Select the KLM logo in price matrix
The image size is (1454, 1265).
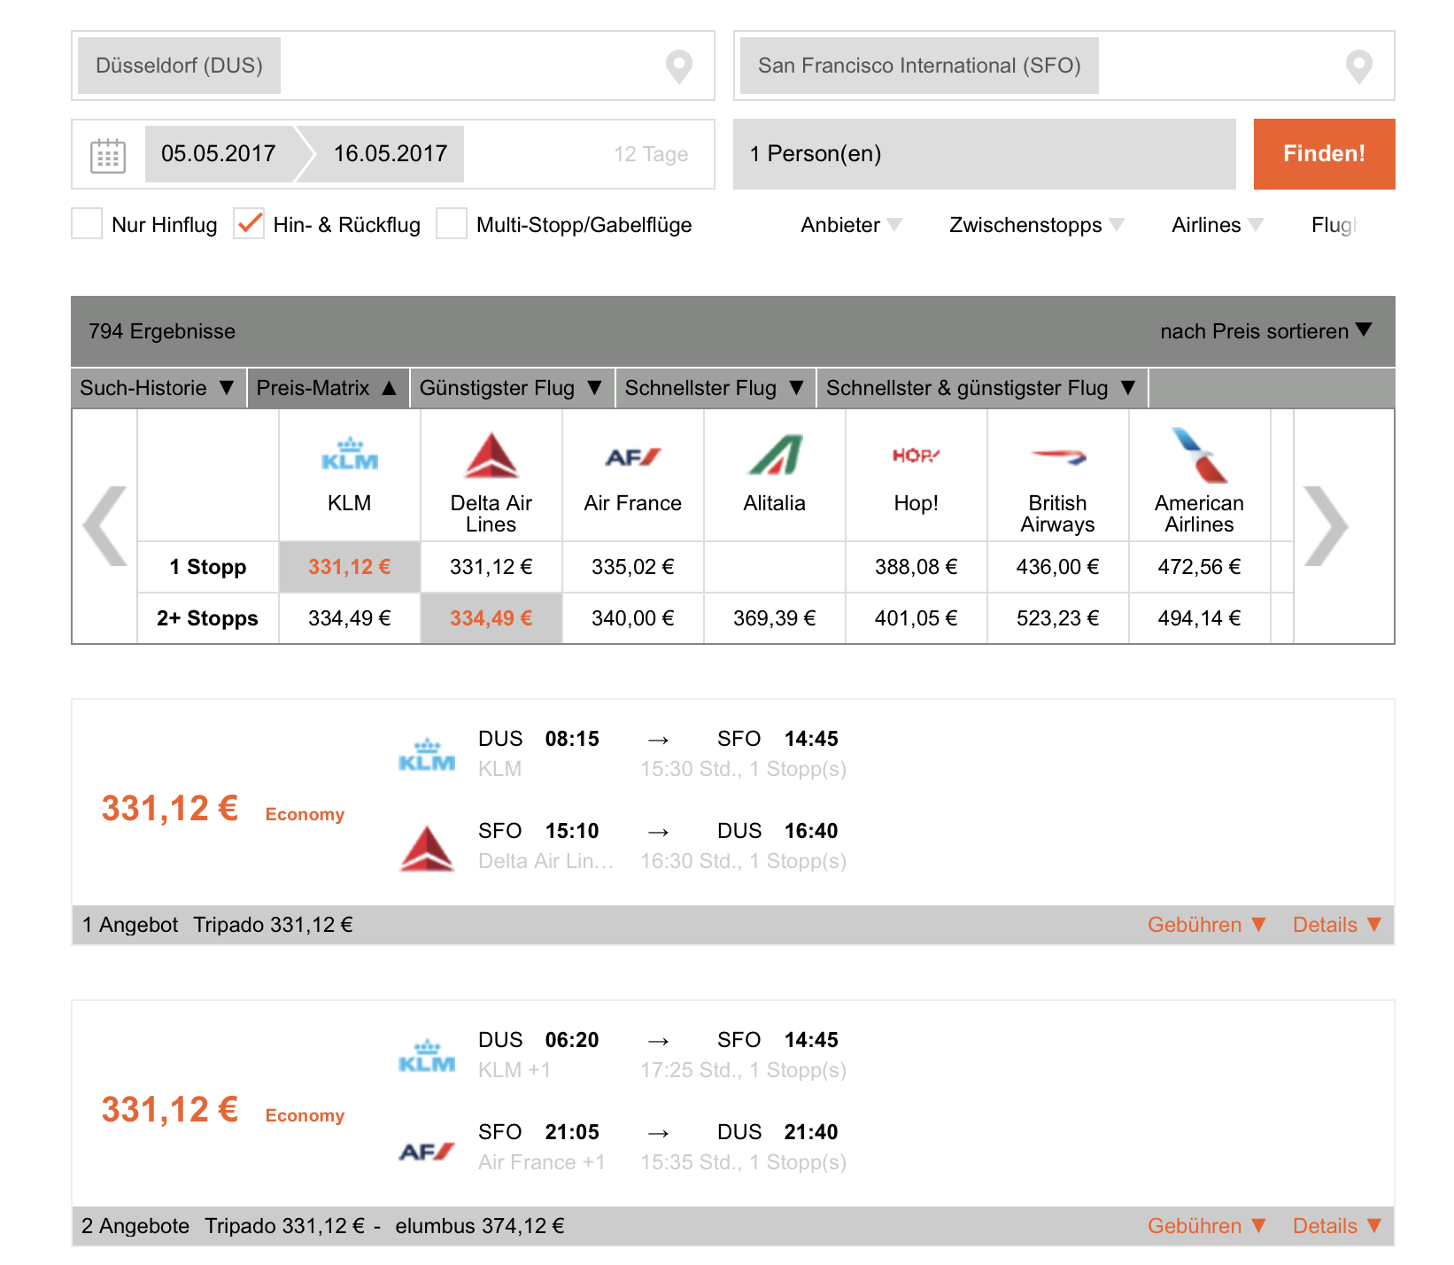click(x=350, y=454)
